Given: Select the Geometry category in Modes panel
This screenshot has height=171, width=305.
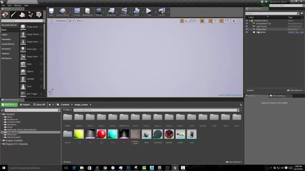Looking at the screenshot, I should click(6, 49).
